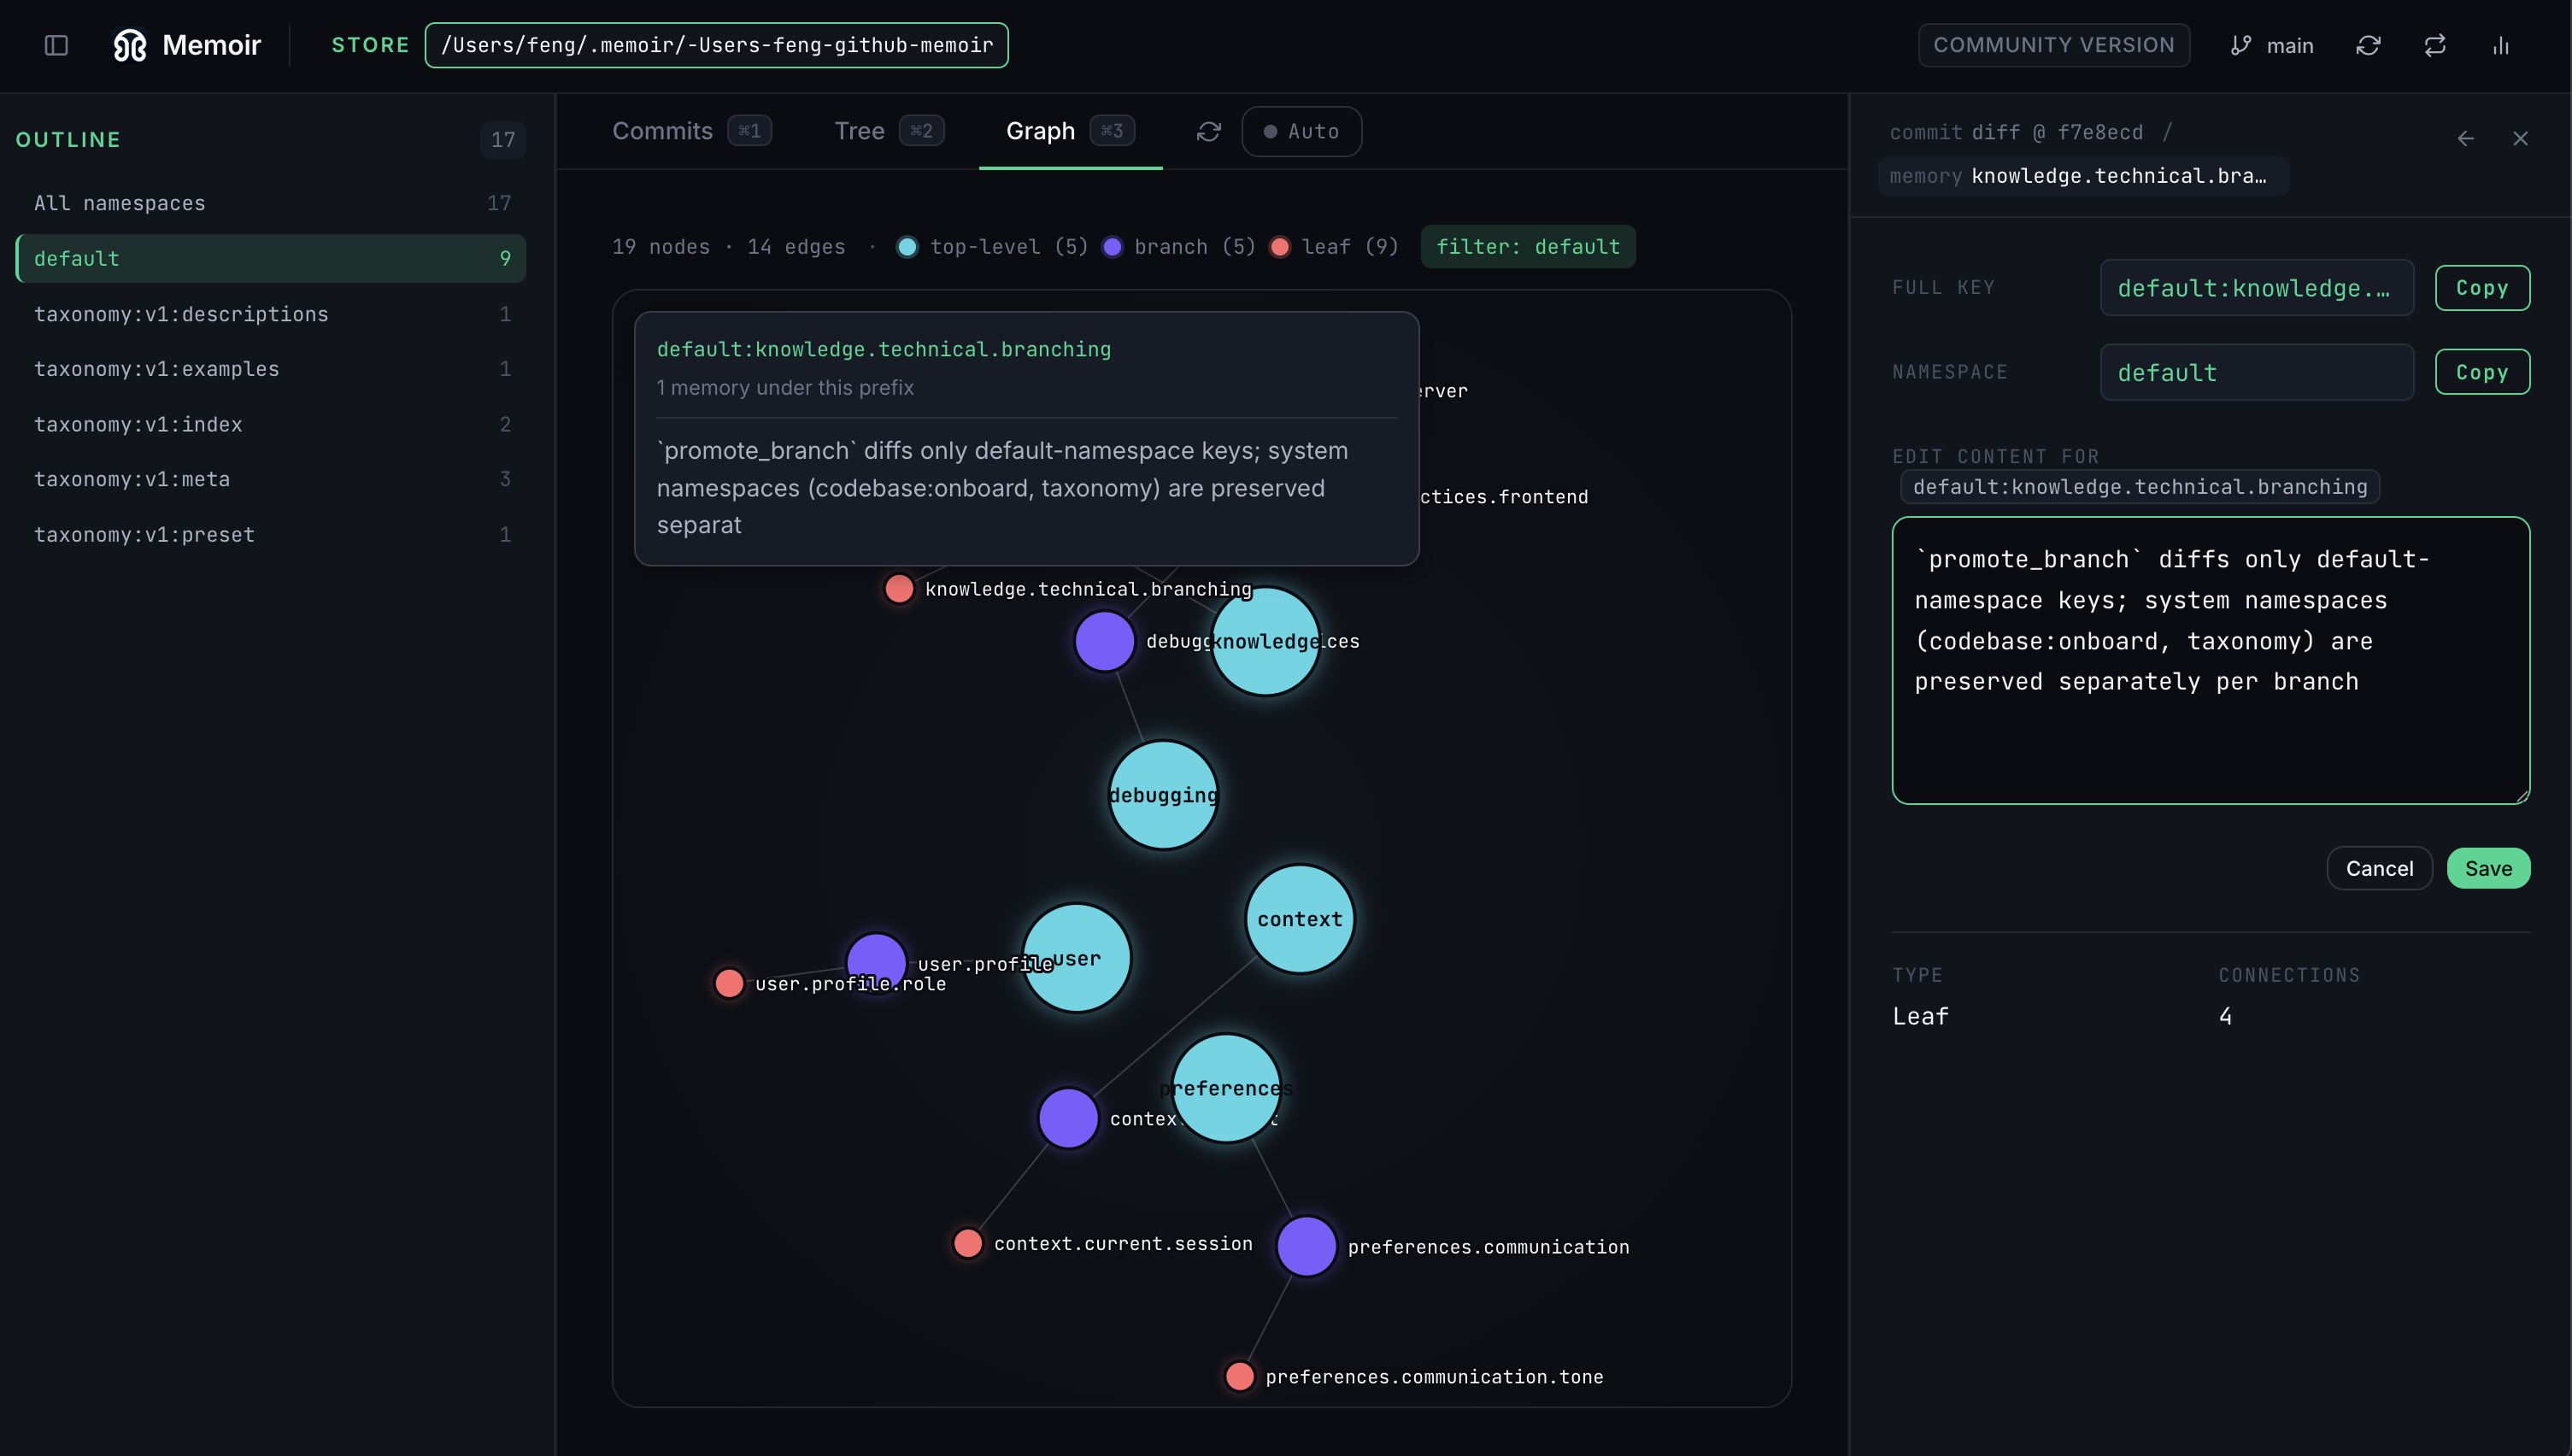Select the purple debugging branch node
The width and height of the screenshot is (2572, 1456).
(1104, 641)
